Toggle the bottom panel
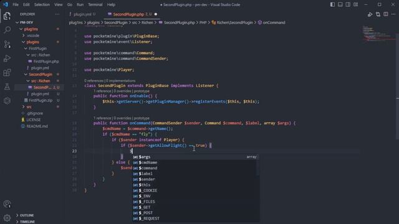The height and width of the screenshot is (224, 399). click(340, 4)
